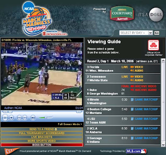Image resolution: width=166 pixels, height=155 pixels.
Task: Click 'Round 2, Day 1' heading text
Action: click(98, 61)
